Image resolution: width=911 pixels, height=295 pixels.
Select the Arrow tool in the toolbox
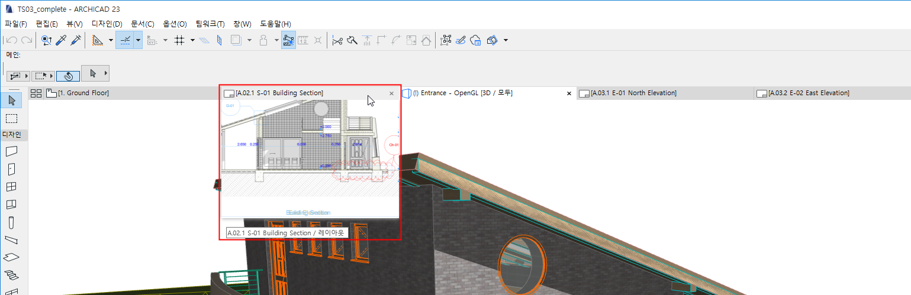[x=12, y=100]
